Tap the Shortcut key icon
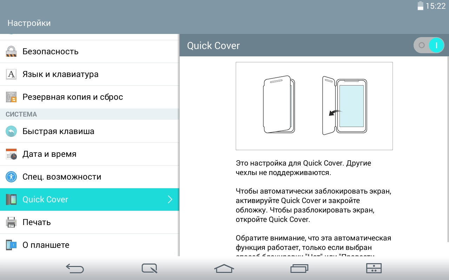This screenshot has width=449, height=280. (11, 131)
